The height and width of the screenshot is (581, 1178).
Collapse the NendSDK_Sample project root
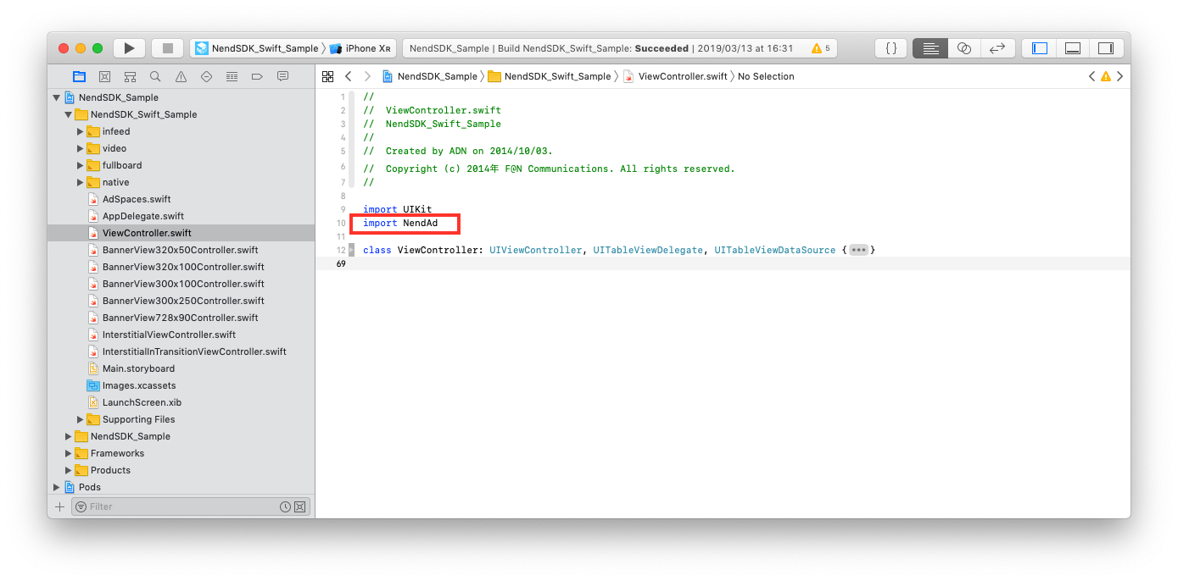(57, 97)
